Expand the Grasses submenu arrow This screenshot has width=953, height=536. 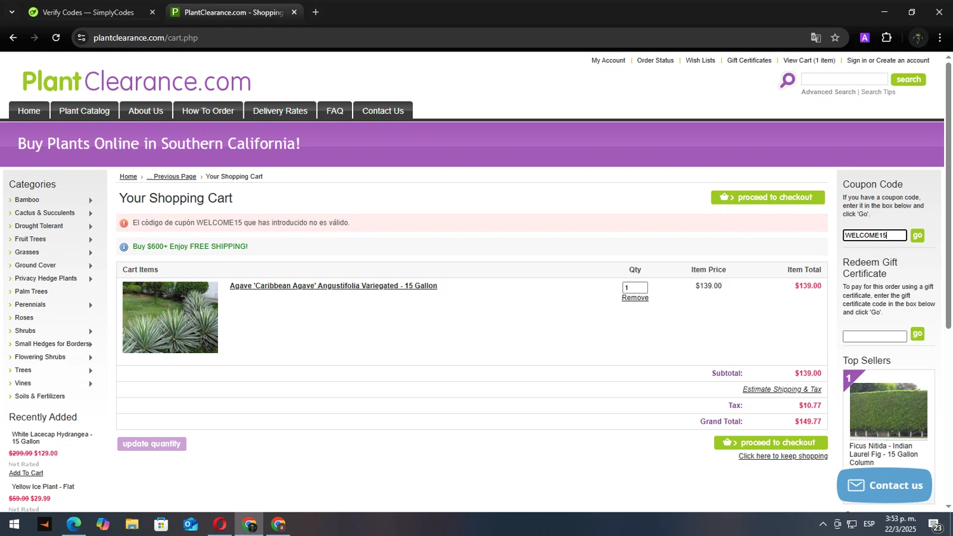click(x=90, y=253)
